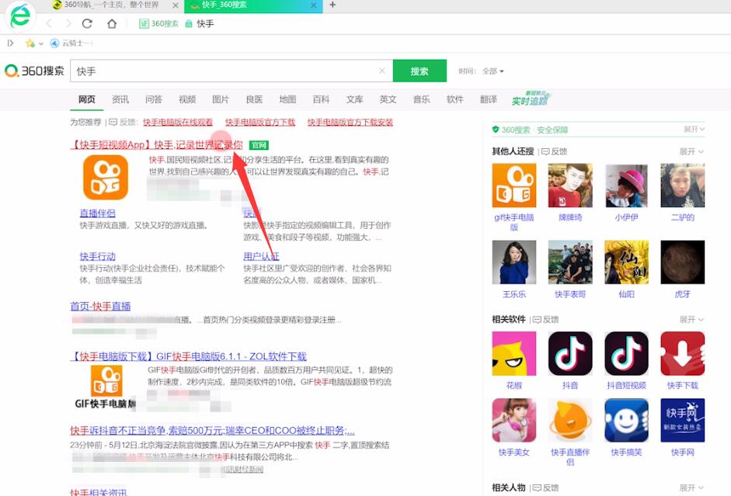Click the 快手直播伴侣 app icon
Screen dimensions: 731x496
point(570,420)
